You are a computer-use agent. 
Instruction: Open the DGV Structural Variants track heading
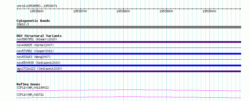point(39,36)
